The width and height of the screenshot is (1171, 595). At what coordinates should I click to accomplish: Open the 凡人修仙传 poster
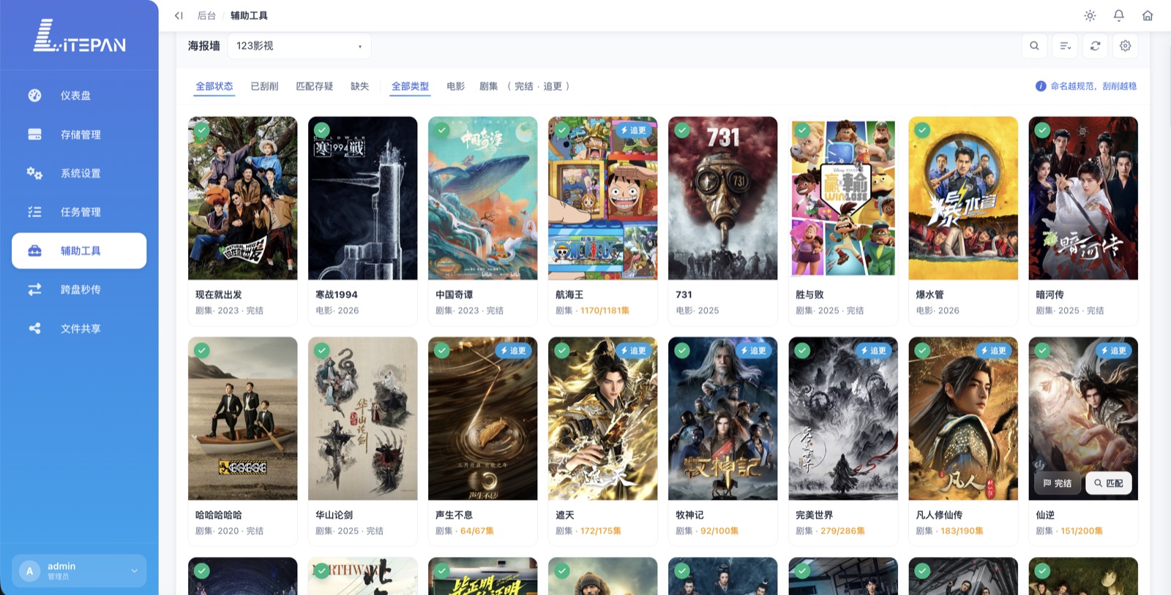tap(963, 419)
